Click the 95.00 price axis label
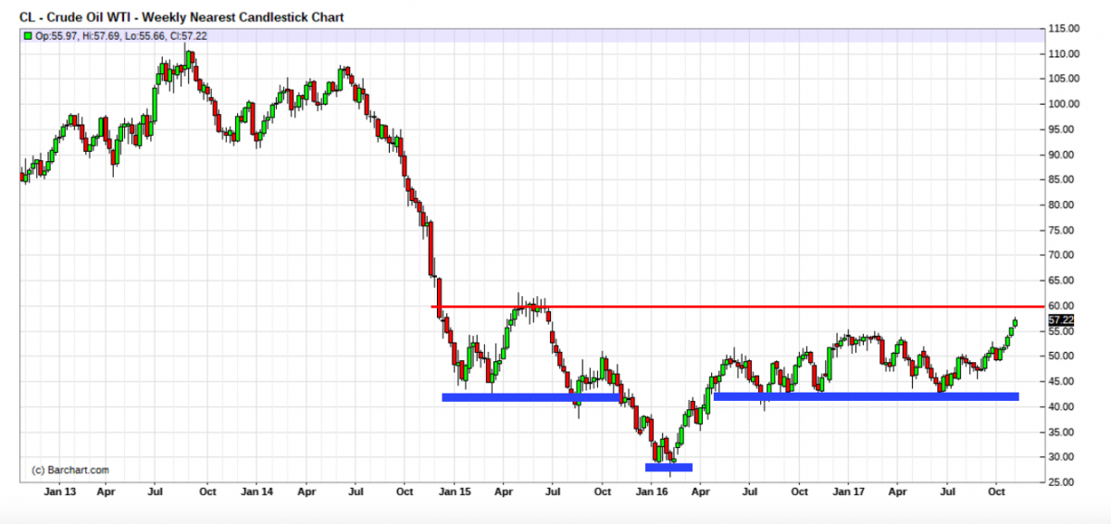Screen dimensions: 1111x524 (1061, 130)
